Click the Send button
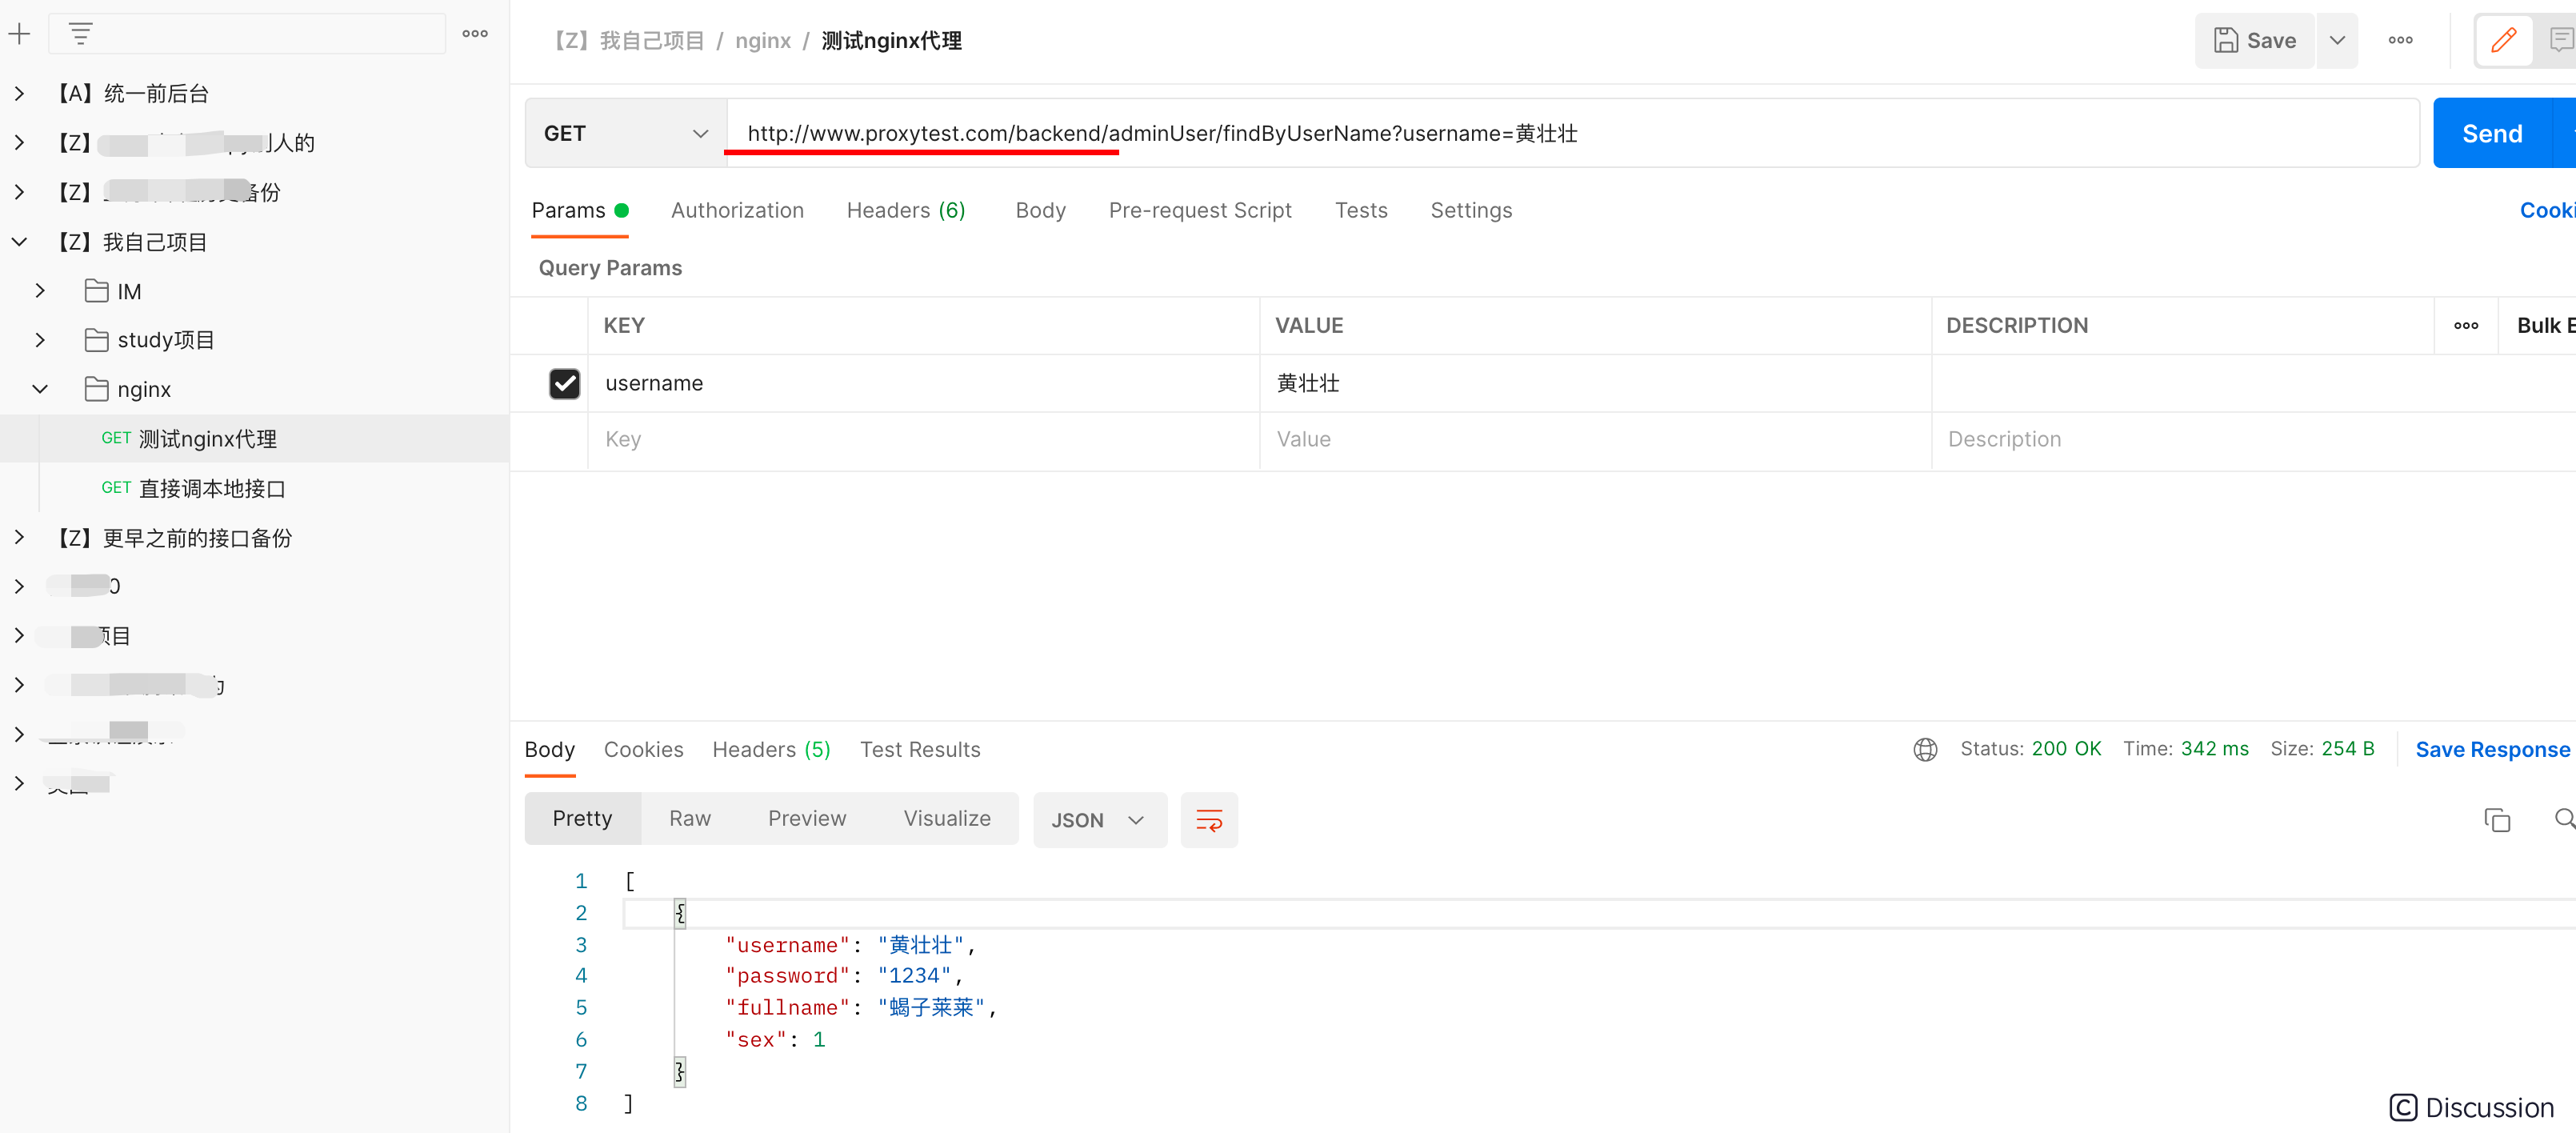 click(x=2492, y=134)
